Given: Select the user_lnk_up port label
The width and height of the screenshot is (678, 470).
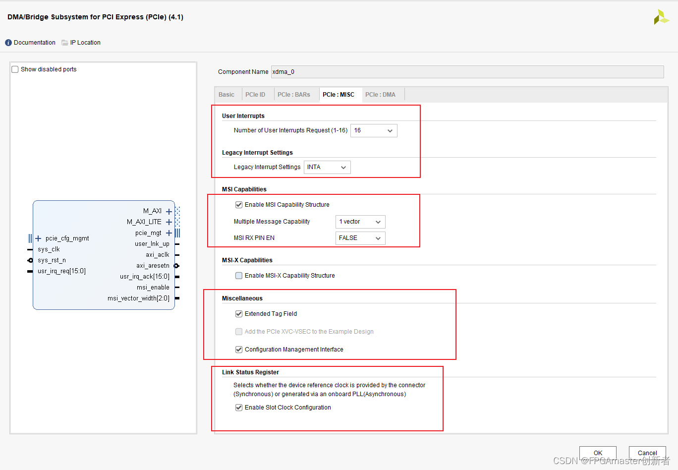Looking at the screenshot, I should pos(152,244).
